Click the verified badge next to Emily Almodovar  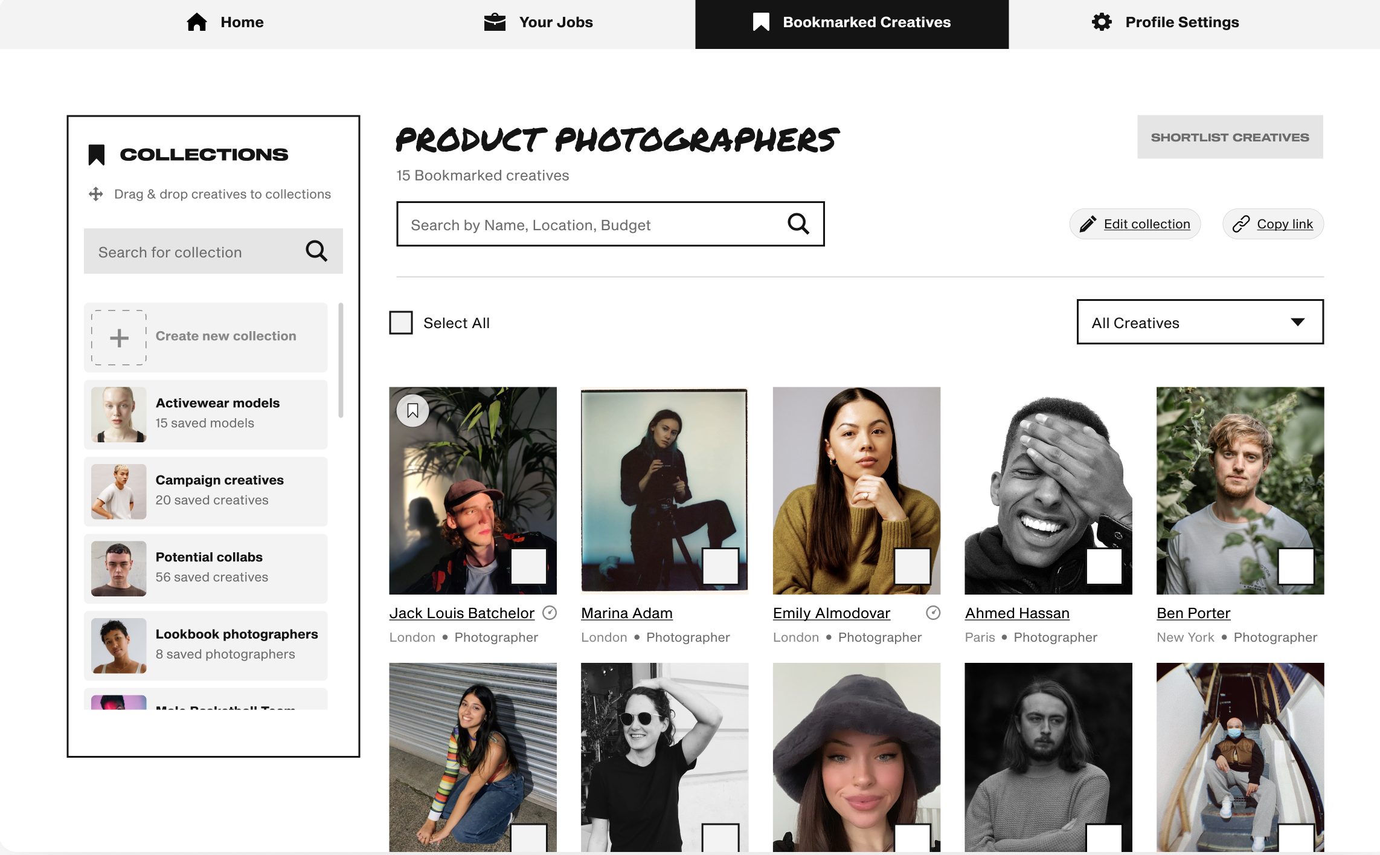(x=933, y=613)
